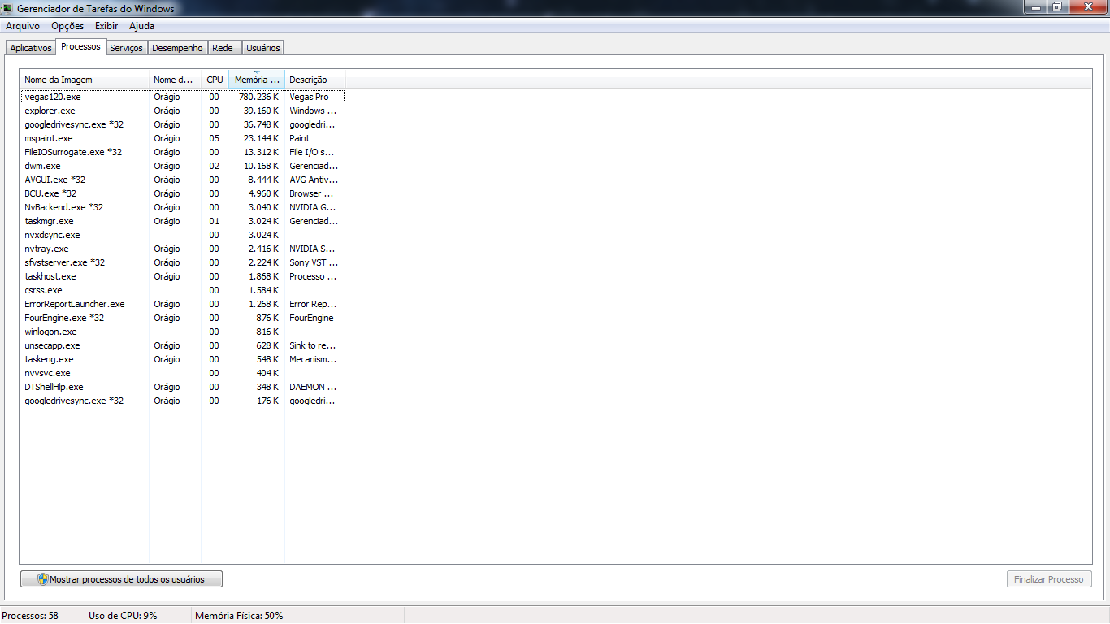This screenshot has height=624, width=1110.
Task: Select the taskhost.exe process
Action: click(182, 276)
